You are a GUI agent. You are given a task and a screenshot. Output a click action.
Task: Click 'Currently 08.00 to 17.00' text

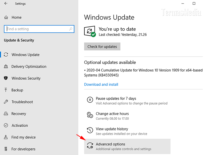click(x=112, y=118)
